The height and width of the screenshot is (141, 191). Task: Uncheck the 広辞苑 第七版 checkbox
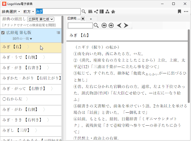click(3, 33)
